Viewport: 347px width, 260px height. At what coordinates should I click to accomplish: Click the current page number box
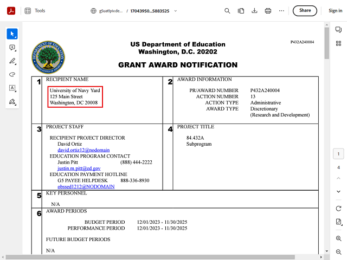338,154
